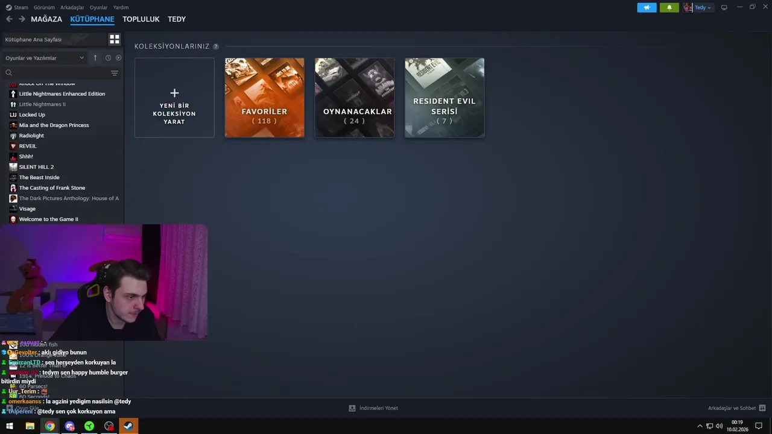The height and width of the screenshot is (434, 772).
Task: Show hidden system tray icons
Action: click(x=700, y=426)
